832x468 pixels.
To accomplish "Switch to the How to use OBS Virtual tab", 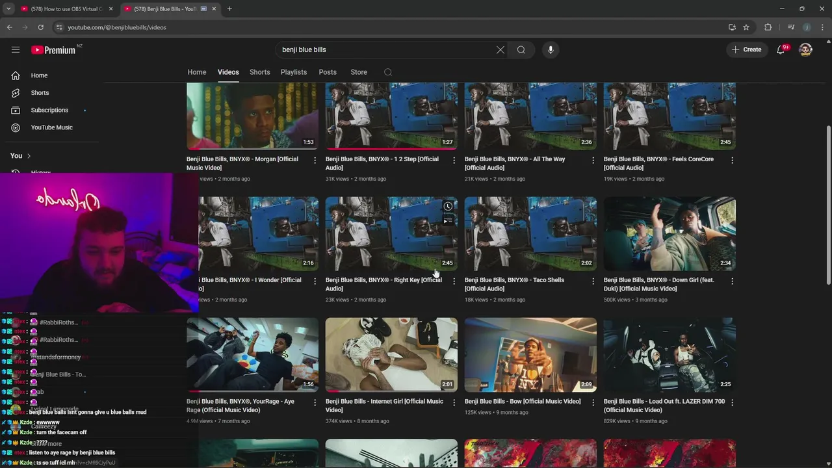I will tap(62, 9).
